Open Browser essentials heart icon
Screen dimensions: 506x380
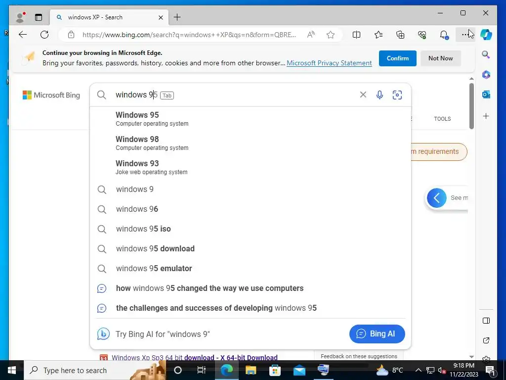pyautogui.click(x=422, y=35)
